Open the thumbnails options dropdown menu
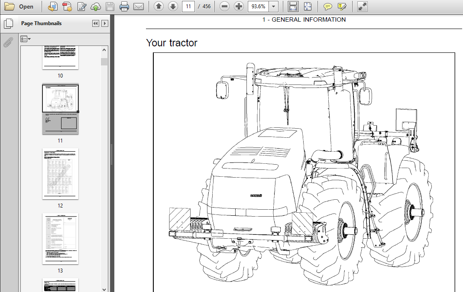The height and width of the screenshot is (292, 463). pos(26,39)
